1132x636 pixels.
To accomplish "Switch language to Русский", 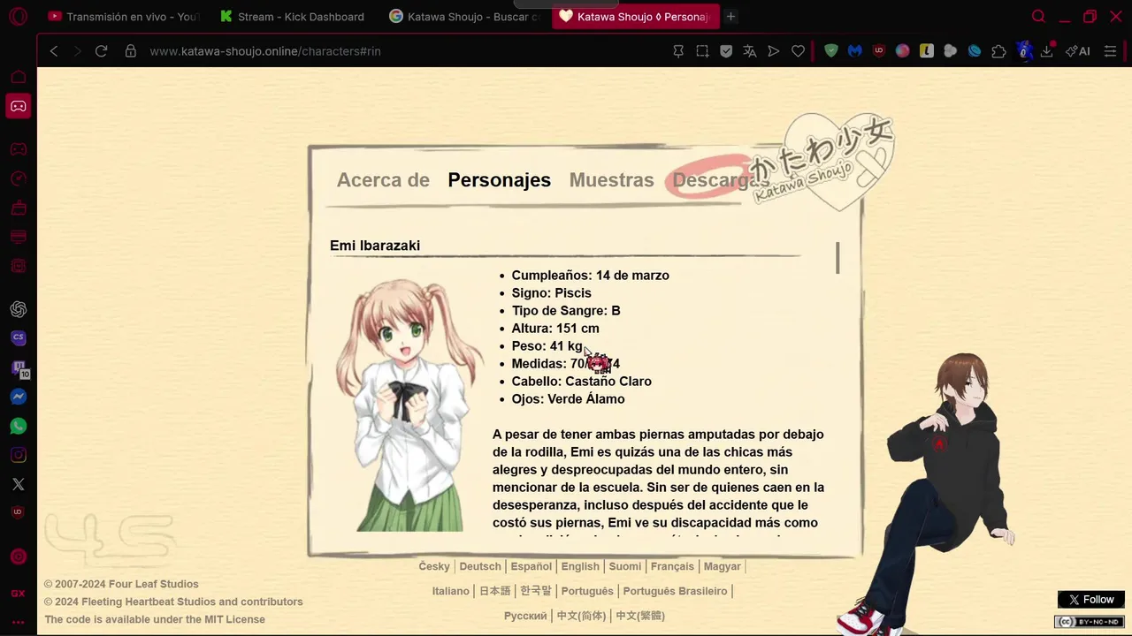I will tap(525, 616).
